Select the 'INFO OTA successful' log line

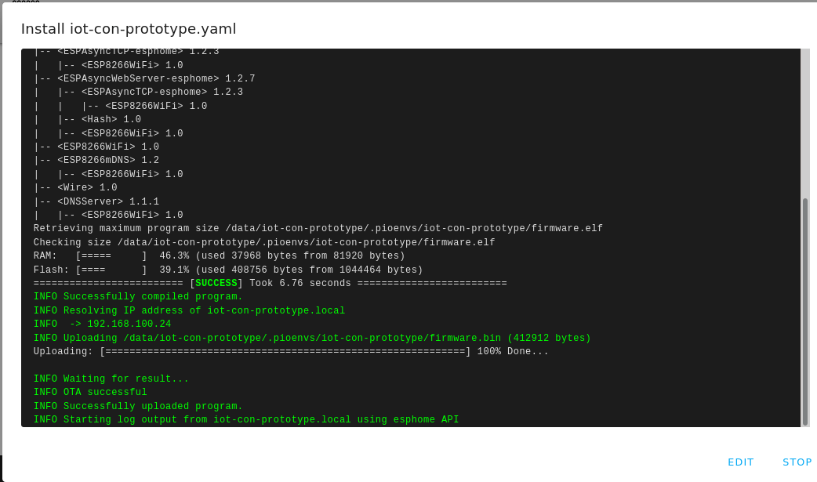point(90,393)
